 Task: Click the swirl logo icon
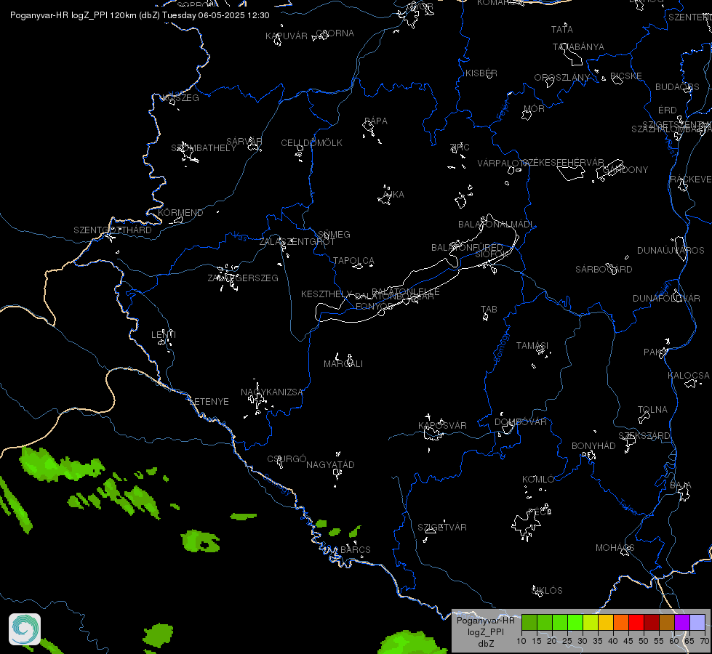click(25, 629)
